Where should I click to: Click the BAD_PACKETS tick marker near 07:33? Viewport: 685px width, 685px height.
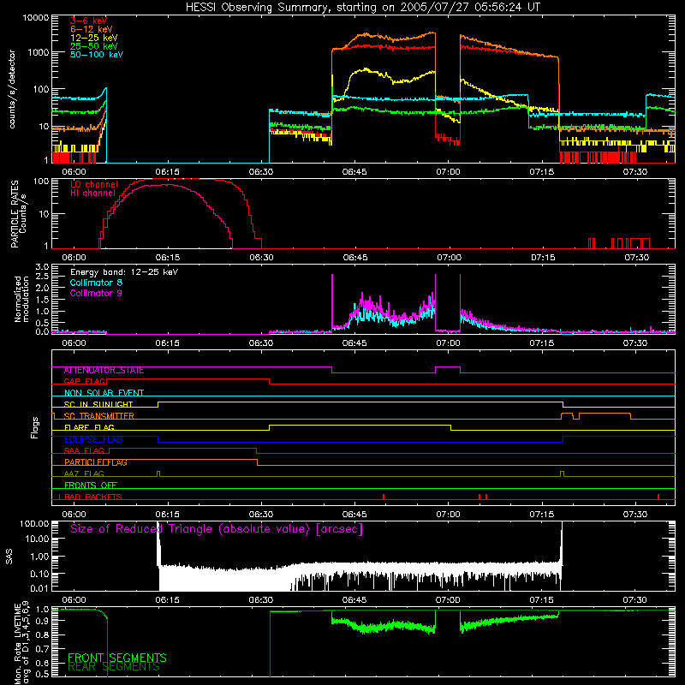658,497
